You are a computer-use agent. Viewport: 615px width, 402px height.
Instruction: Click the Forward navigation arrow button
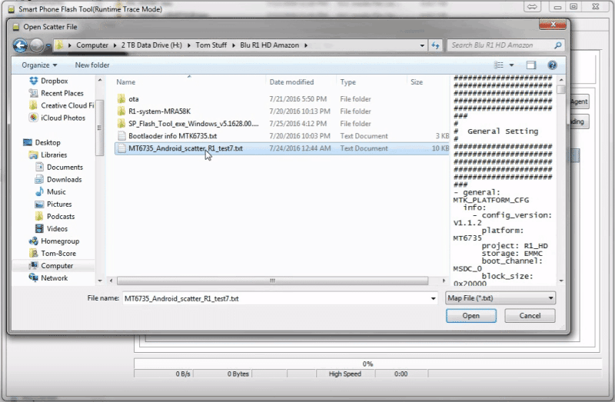36,45
